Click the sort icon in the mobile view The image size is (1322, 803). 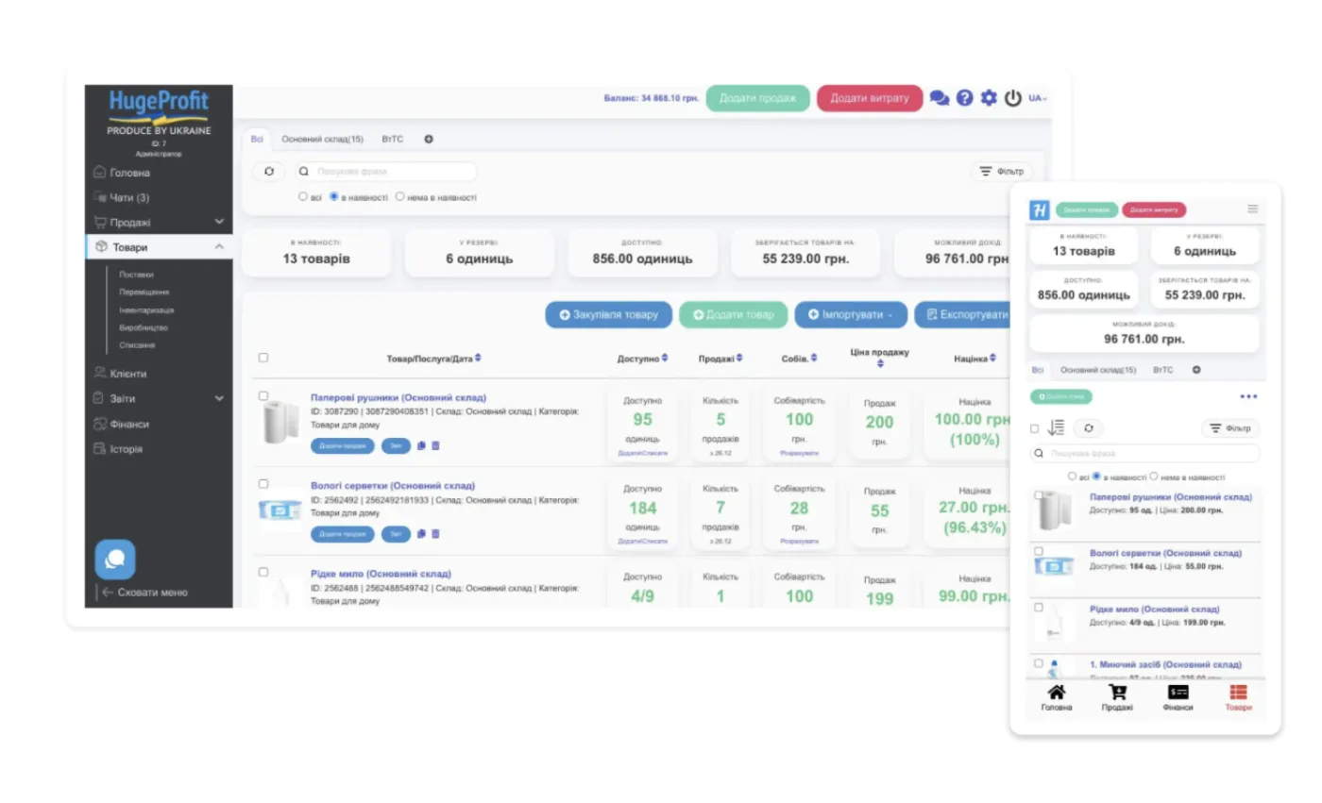point(1057,427)
